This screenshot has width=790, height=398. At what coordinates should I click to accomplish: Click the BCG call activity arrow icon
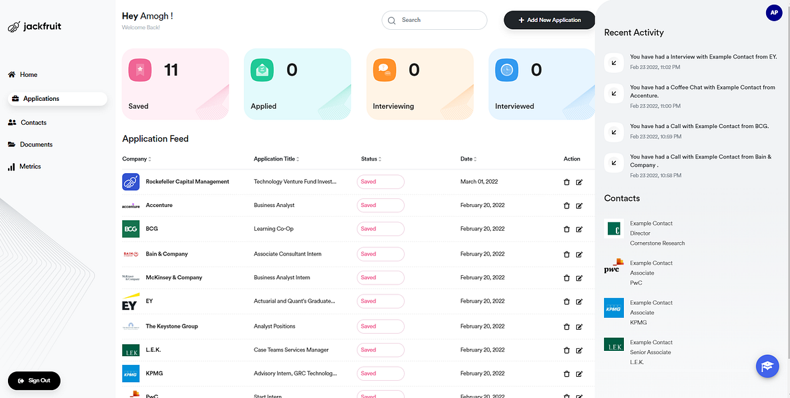[614, 132]
